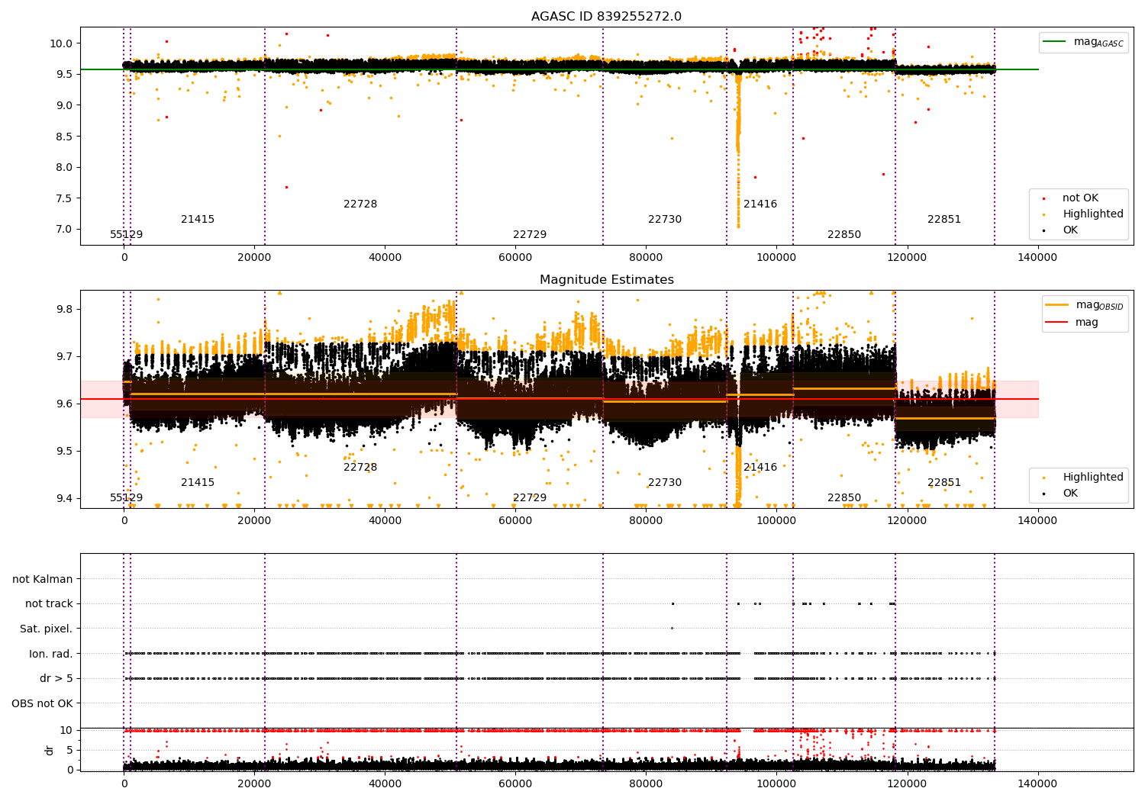This screenshot has width=1145, height=801.
Task: Click "not OK" legend label in top plot
Action: (x=1080, y=198)
